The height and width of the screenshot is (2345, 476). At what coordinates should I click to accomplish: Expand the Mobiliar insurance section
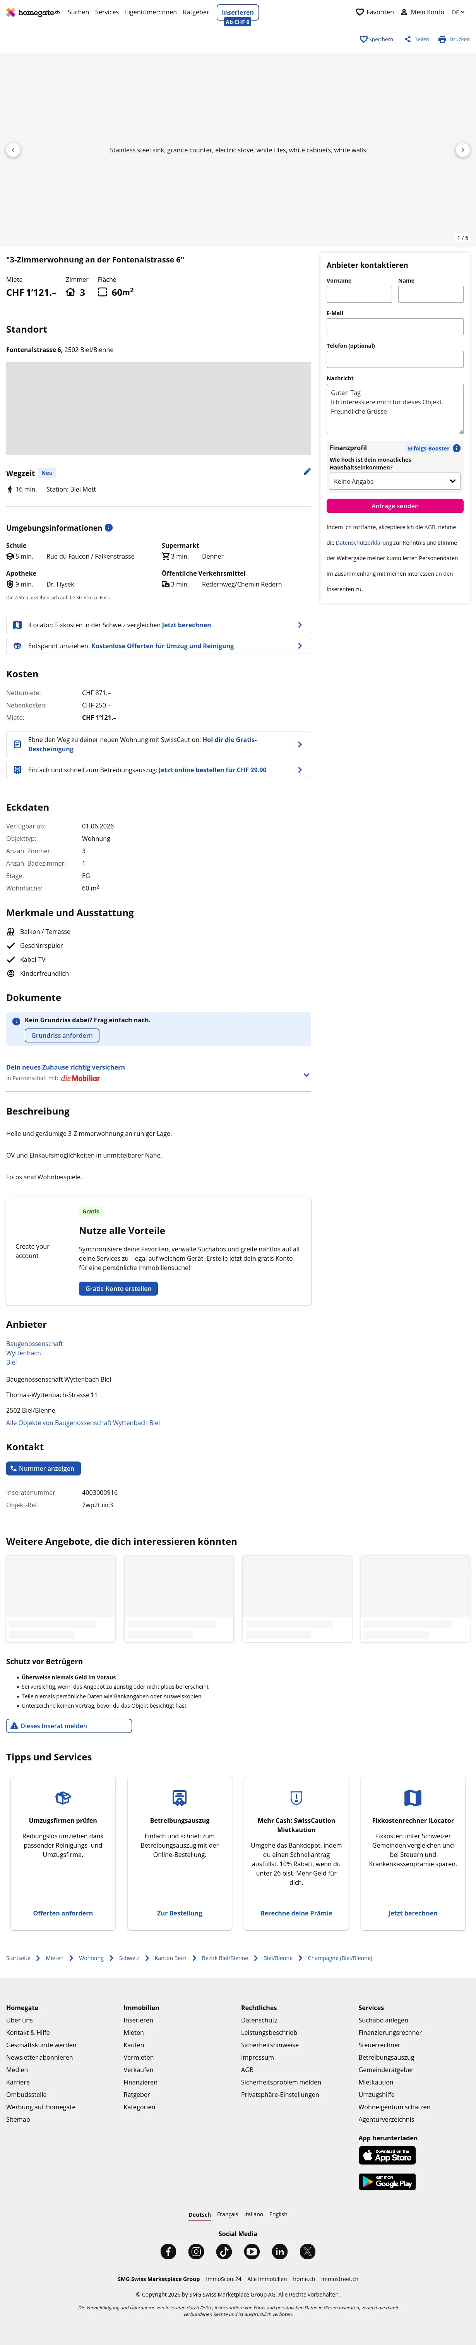click(x=306, y=1075)
